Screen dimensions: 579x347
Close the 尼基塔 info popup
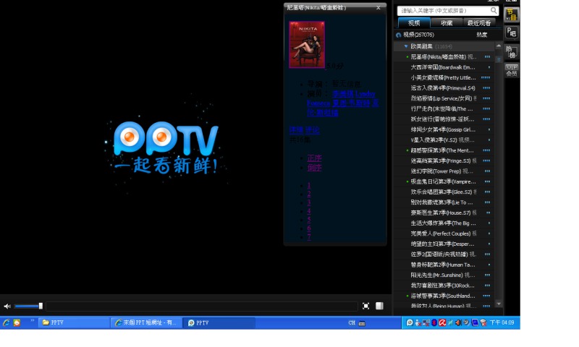(x=378, y=8)
